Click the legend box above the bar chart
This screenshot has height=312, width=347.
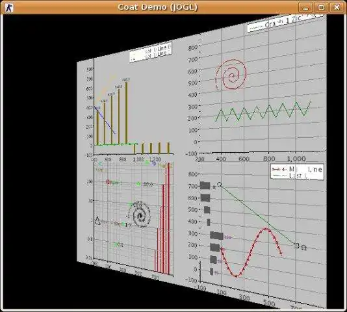151,52
